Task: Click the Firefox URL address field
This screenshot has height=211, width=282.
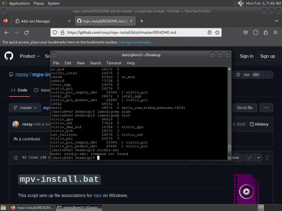Action: (136, 32)
